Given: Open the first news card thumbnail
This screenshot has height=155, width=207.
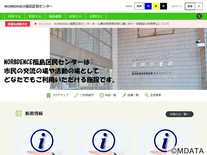Looking at the screenshot, I should coord(42,139).
